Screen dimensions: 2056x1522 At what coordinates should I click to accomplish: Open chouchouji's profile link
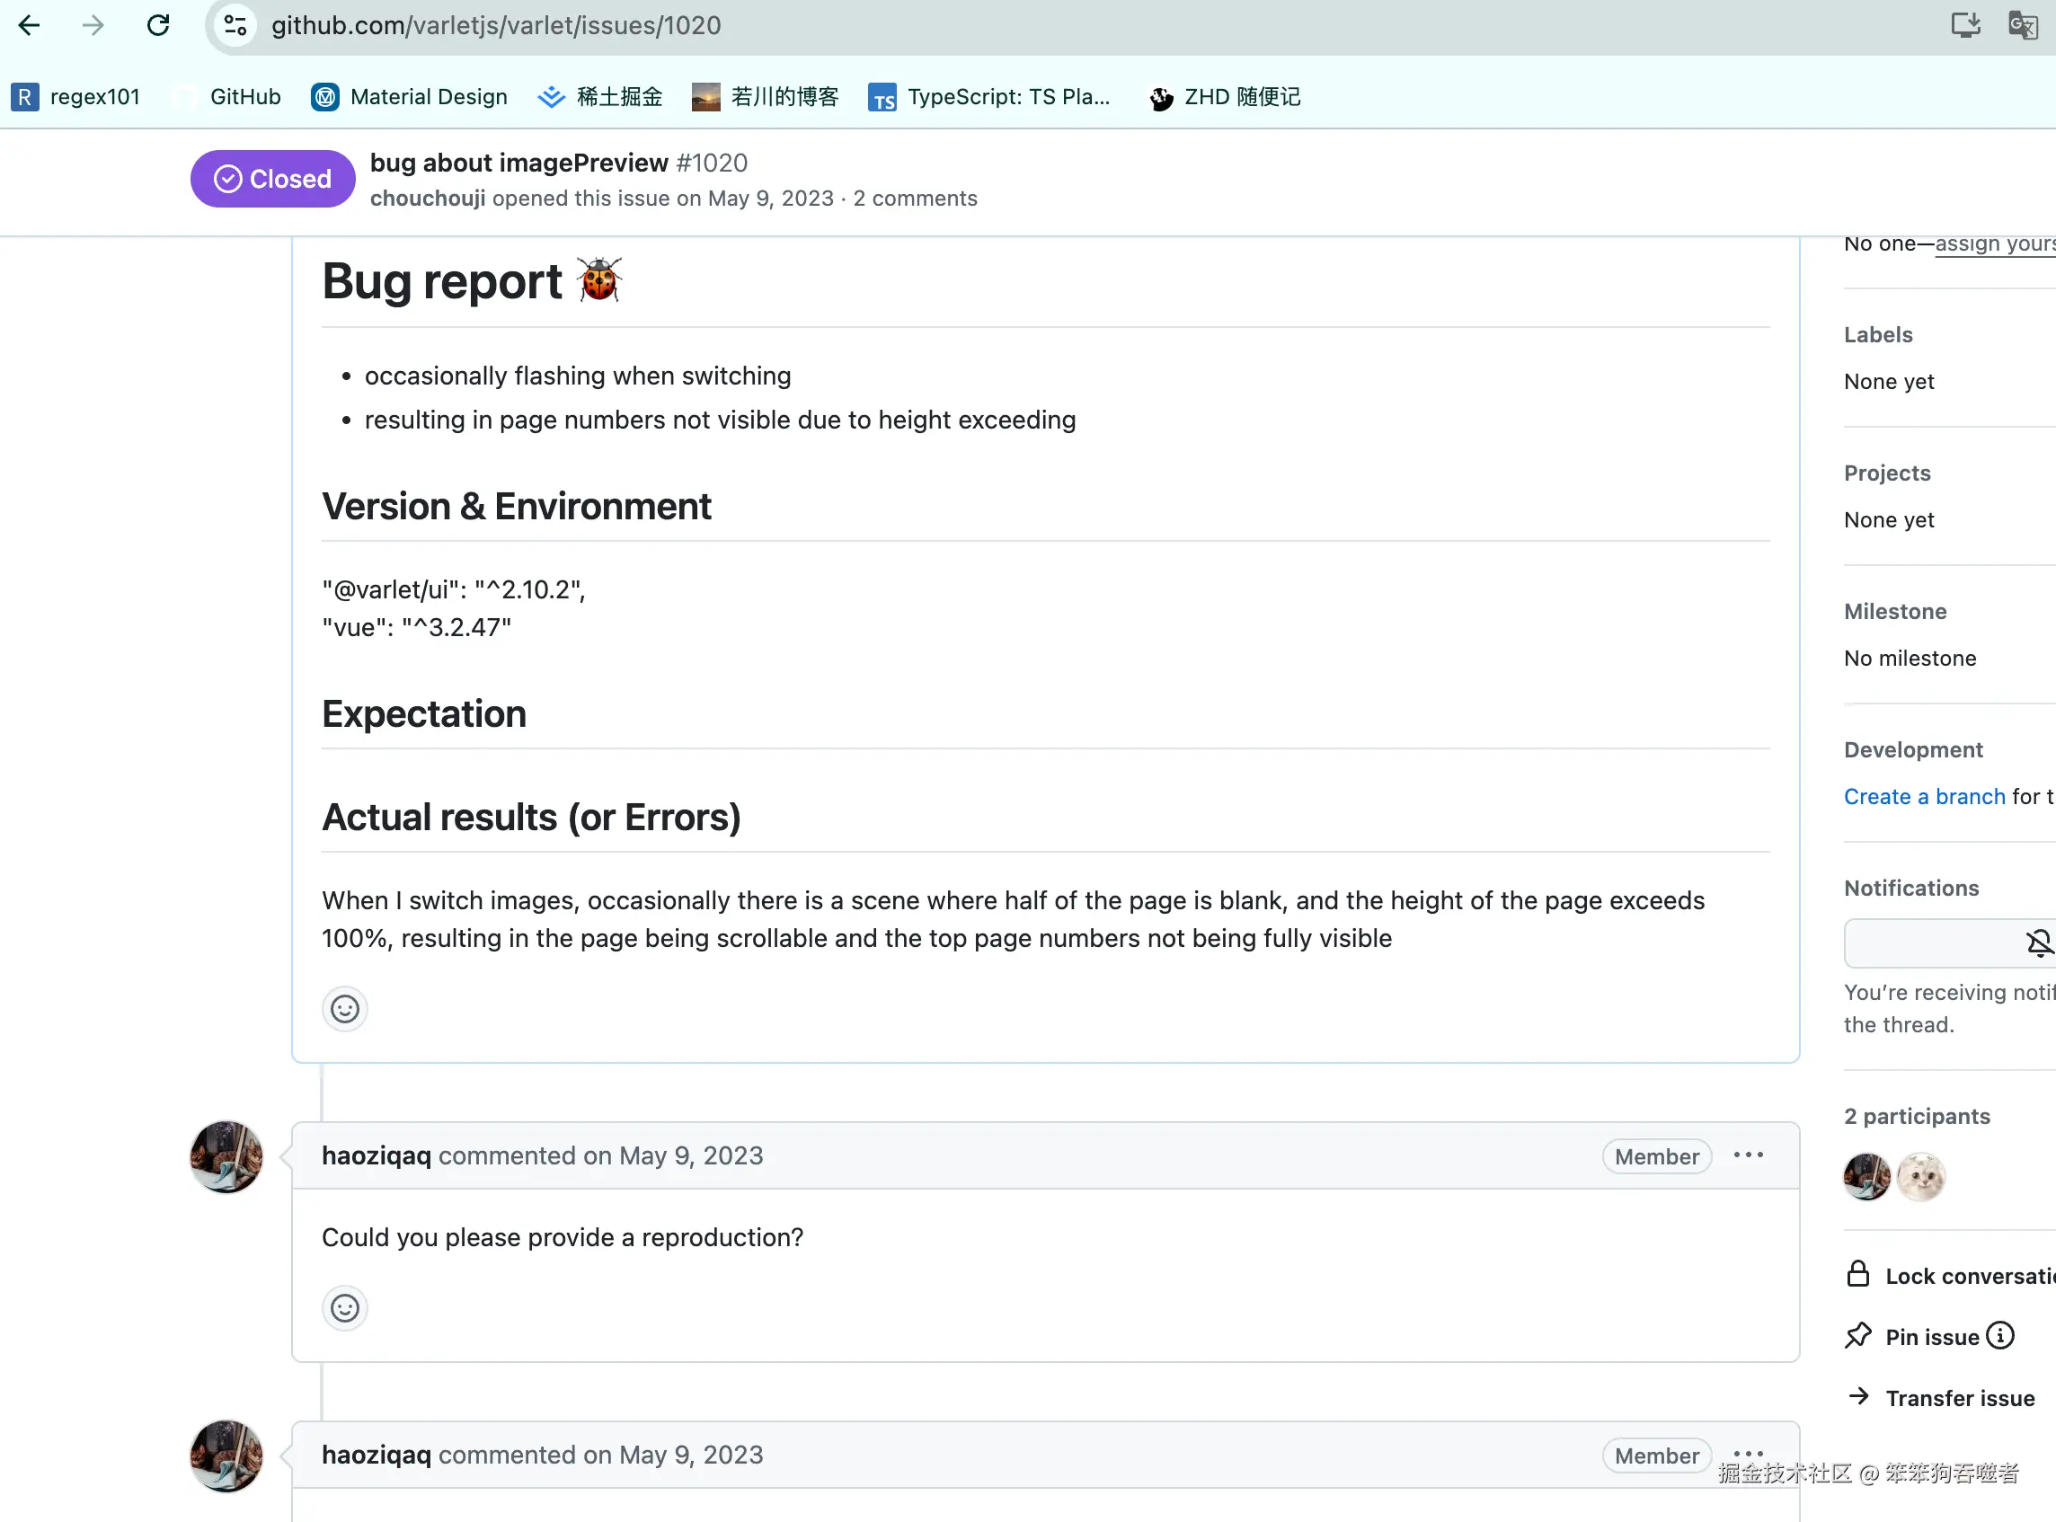pos(428,198)
